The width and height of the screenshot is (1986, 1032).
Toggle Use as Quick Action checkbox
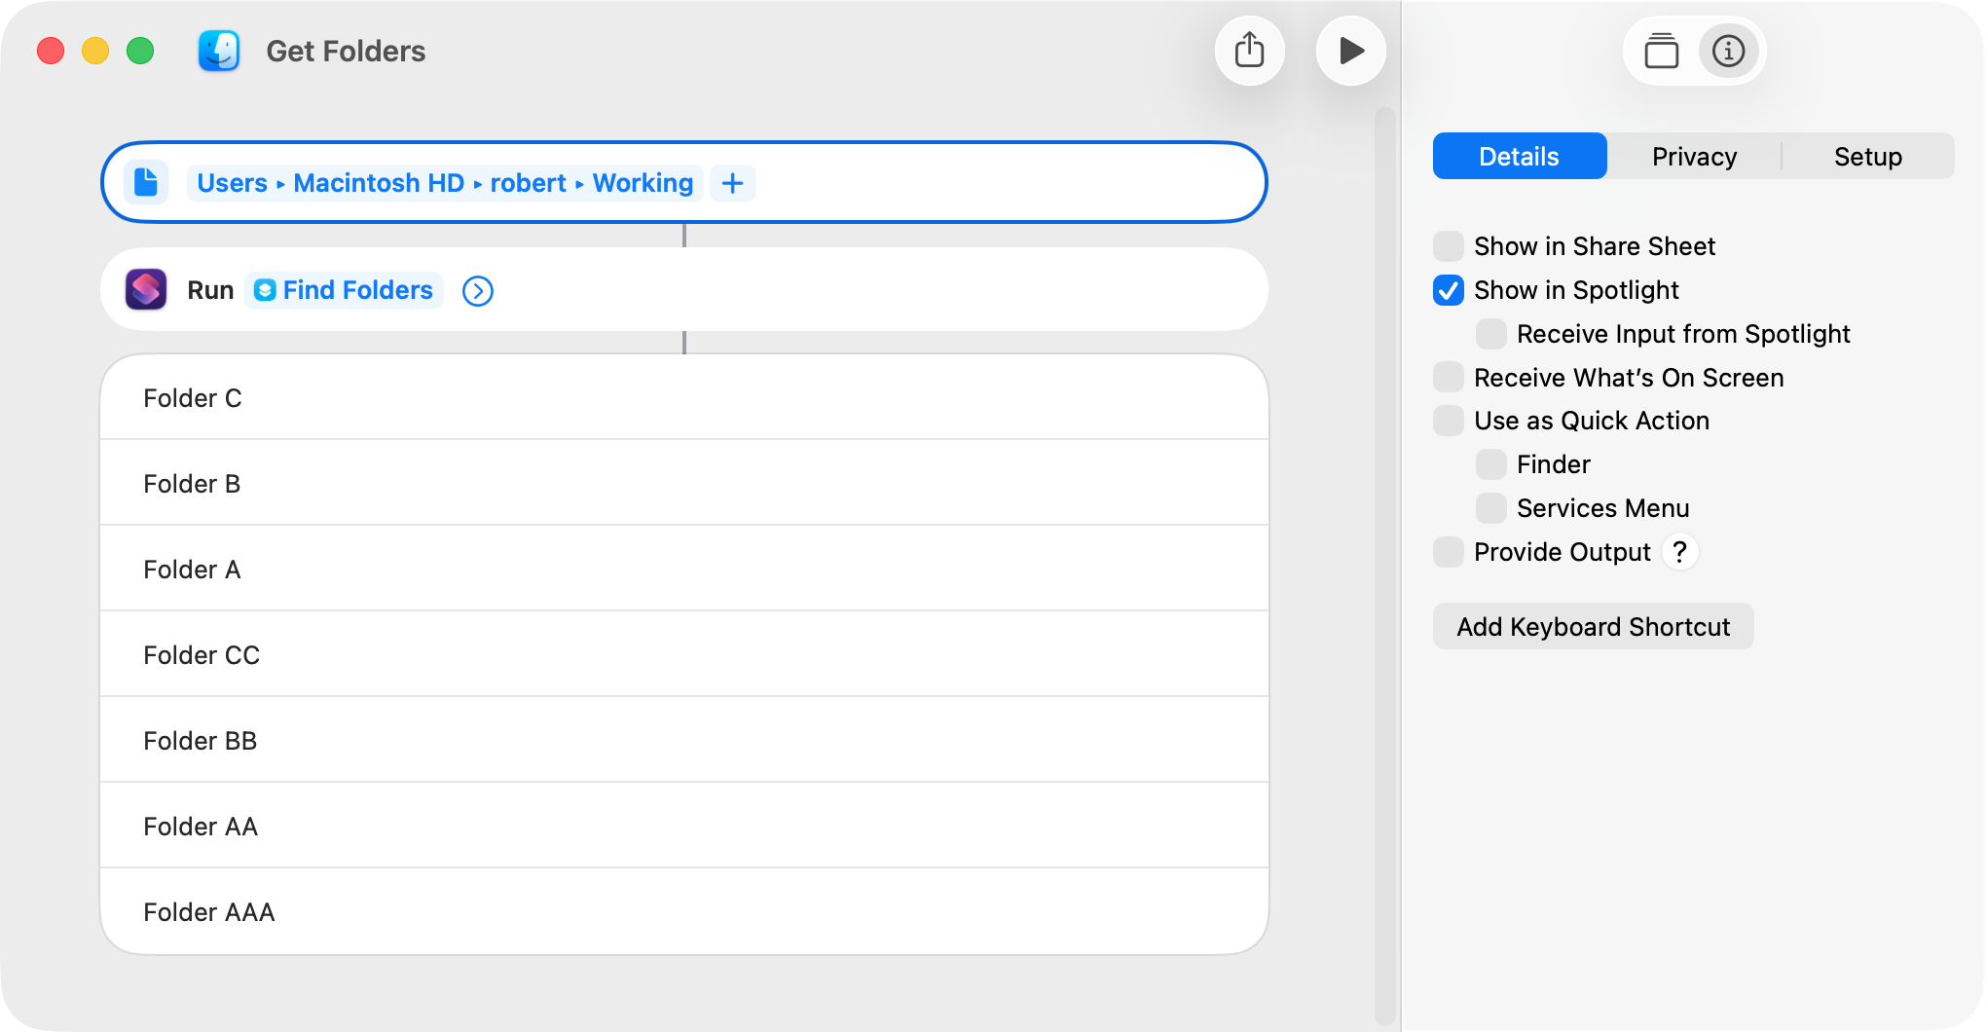point(1449,421)
